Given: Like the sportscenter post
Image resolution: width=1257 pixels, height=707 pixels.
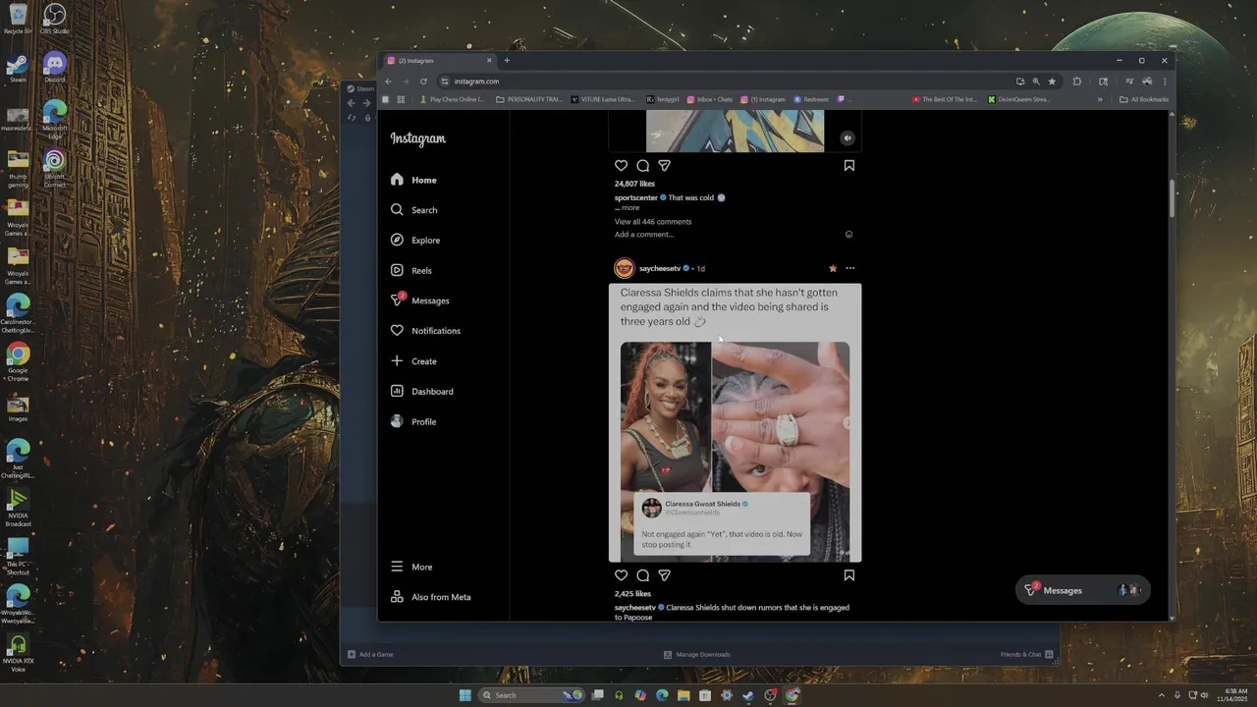Looking at the screenshot, I should (x=621, y=166).
